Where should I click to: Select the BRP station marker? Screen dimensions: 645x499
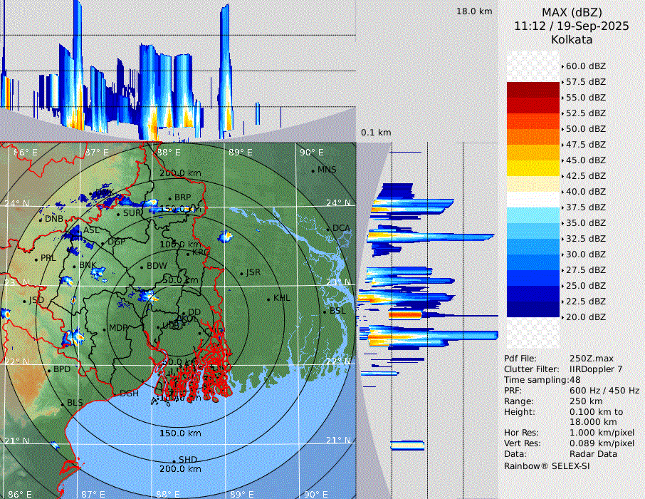coord(169,198)
